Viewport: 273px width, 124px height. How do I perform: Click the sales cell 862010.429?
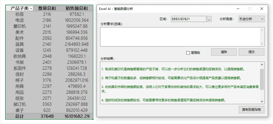[x=77, y=110]
